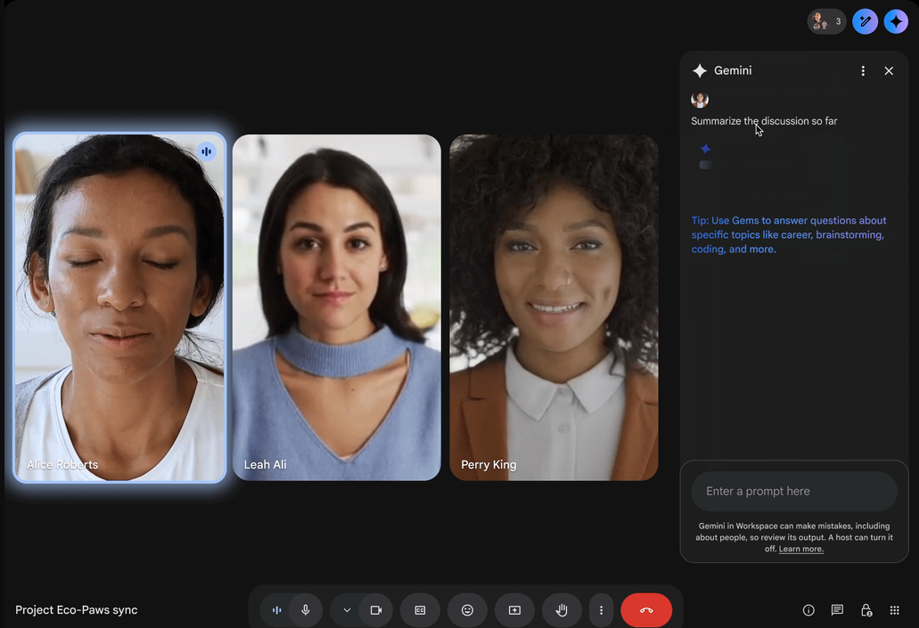Raise your hand in the meeting
The width and height of the screenshot is (919, 628).
click(562, 610)
